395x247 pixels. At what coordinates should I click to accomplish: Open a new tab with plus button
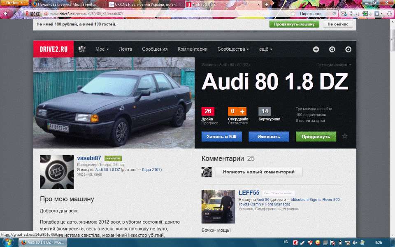pos(266,4)
